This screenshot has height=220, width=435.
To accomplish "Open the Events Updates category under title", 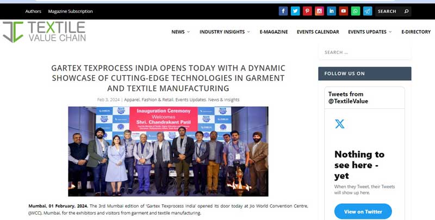I will (x=191, y=100).
